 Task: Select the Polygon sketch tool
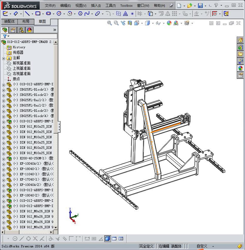[x=80, y=14]
